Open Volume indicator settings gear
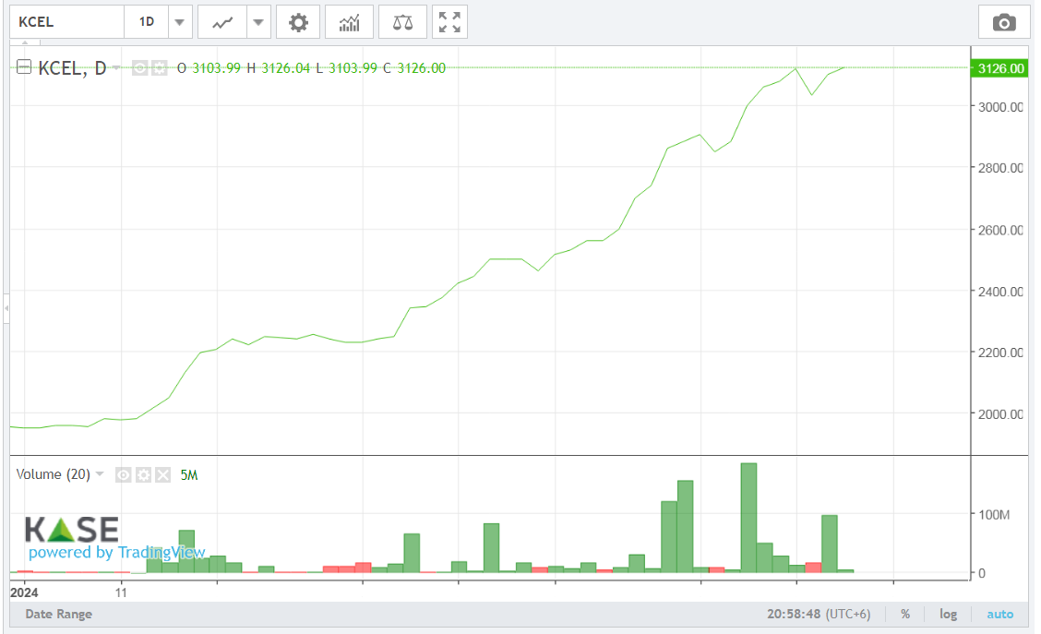The height and width of the screenshot is (634, 1041). 143,475
